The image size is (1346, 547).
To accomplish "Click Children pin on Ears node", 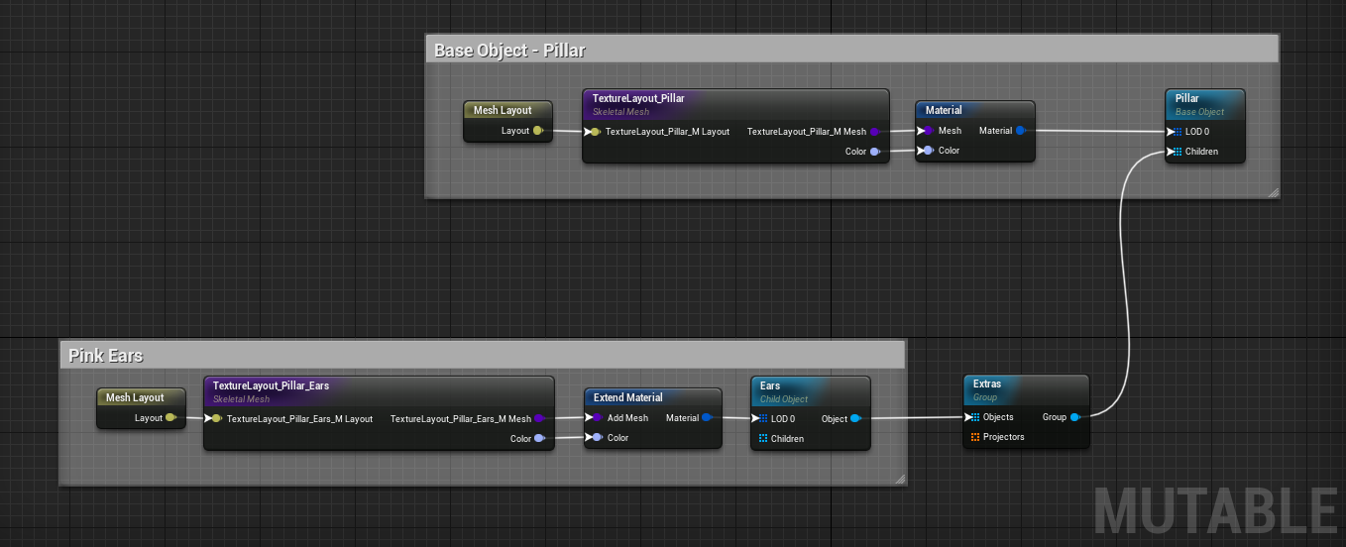I will [763, 439].
